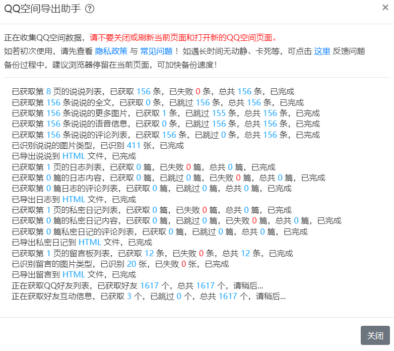Click the line 已导出留言到 HTML 文件
Screen dimensions: 394x351
click(74, 274)
